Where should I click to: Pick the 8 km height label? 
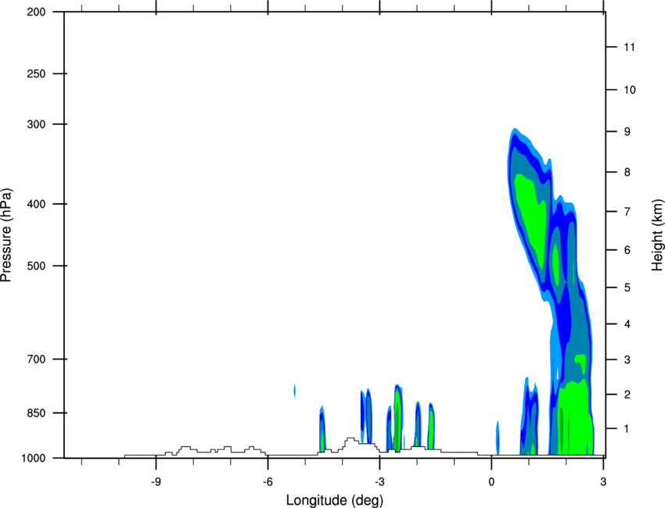[x=627, y=172]
